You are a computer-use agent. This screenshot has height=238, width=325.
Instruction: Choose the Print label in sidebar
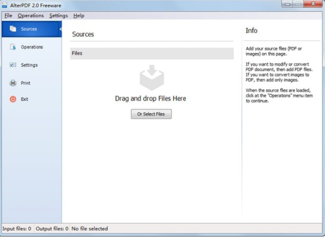25,83
